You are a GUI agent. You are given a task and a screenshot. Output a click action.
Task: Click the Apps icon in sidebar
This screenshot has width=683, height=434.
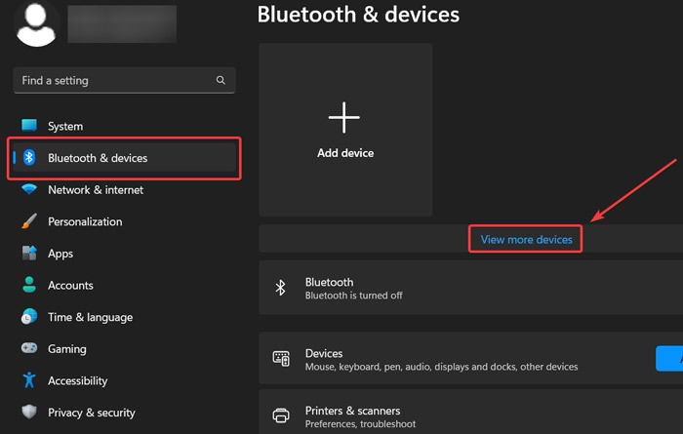coord(29,253)
